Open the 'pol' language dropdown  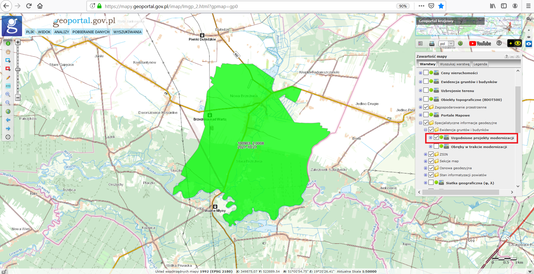(446, 43)
